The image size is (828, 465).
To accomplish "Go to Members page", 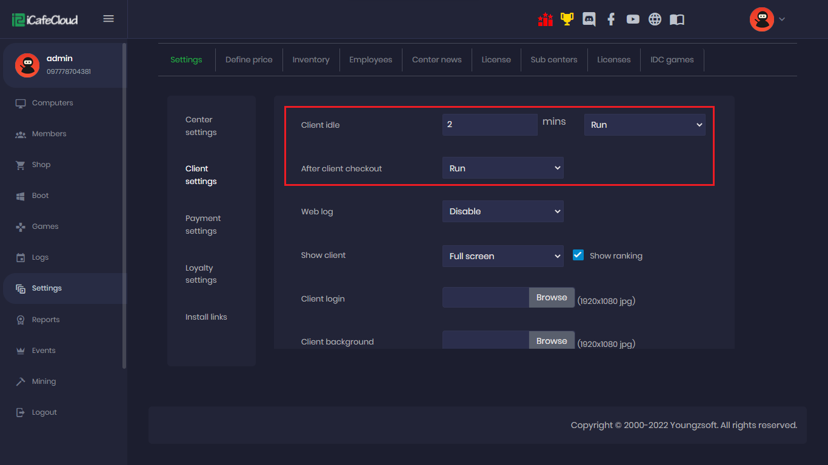I will [49, 134].
